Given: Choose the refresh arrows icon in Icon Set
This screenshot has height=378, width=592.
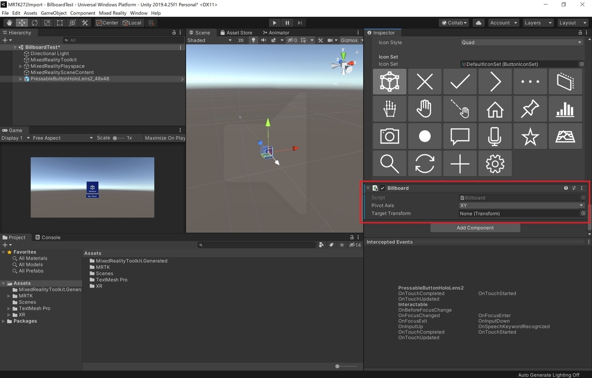Looking at the screenshot, I should [425, 163].
